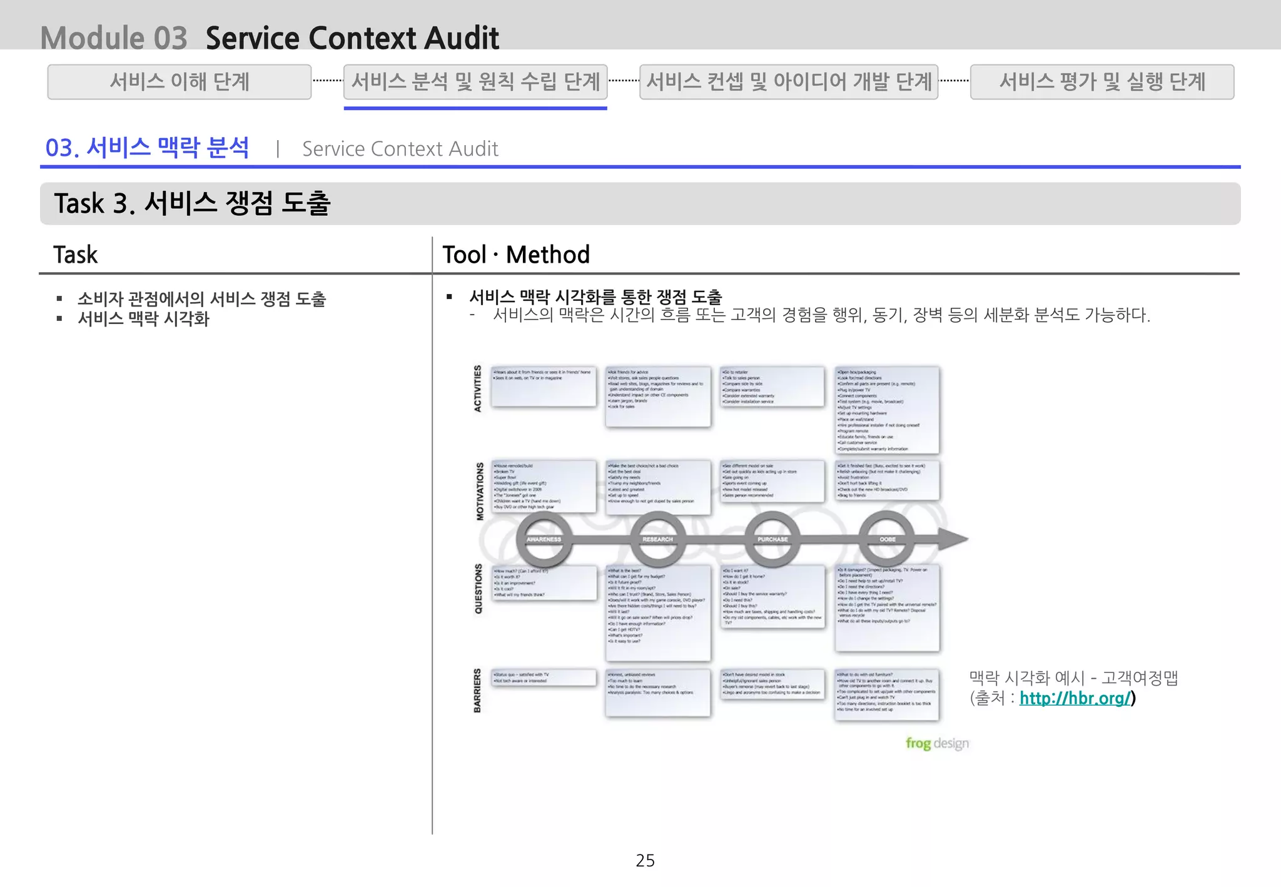Click the bullet 소비자 관점에서의 서비스 쟁점 도출

click(201, 299)
